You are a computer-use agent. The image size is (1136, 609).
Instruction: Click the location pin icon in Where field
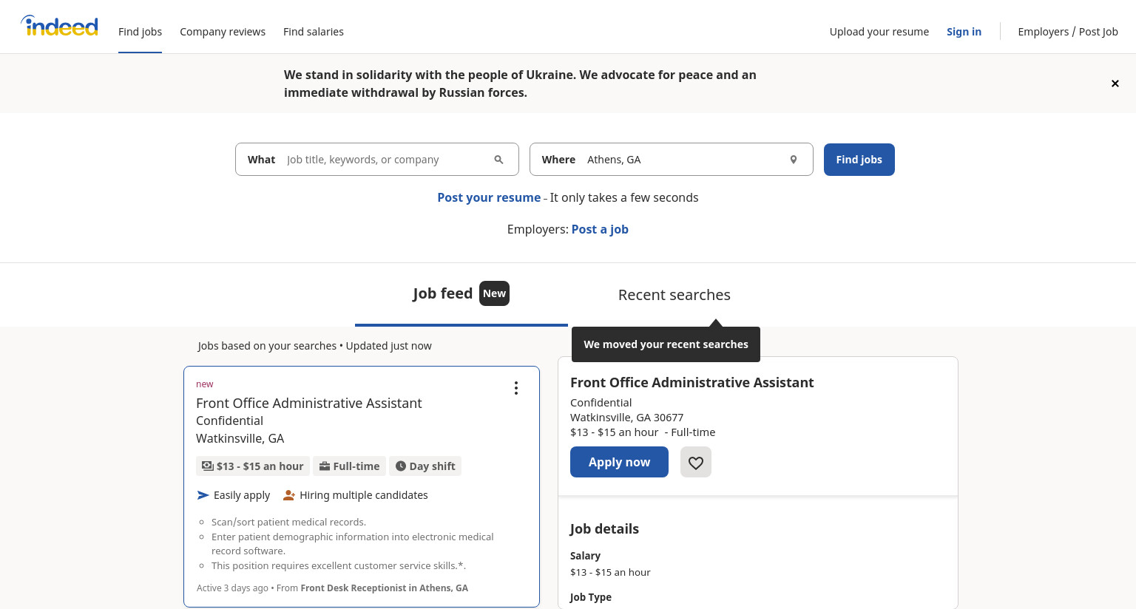point(793,160)
